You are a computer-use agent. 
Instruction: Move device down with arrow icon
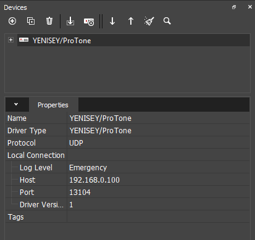point(112,21)
